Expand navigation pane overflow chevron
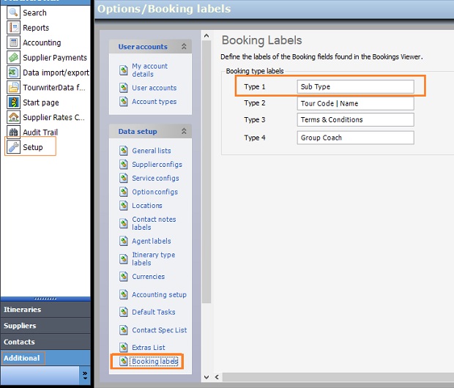The width and height of the screenshot is (454, 388). 85,376
